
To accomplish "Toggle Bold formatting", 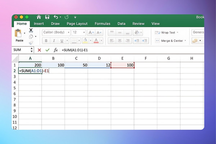I will [x=46, y=41].
